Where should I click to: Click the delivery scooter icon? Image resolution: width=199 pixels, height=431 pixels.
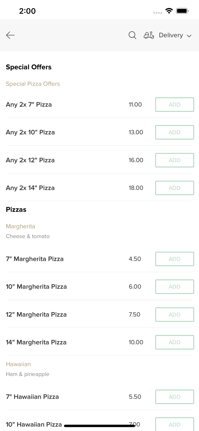point(149,35)
